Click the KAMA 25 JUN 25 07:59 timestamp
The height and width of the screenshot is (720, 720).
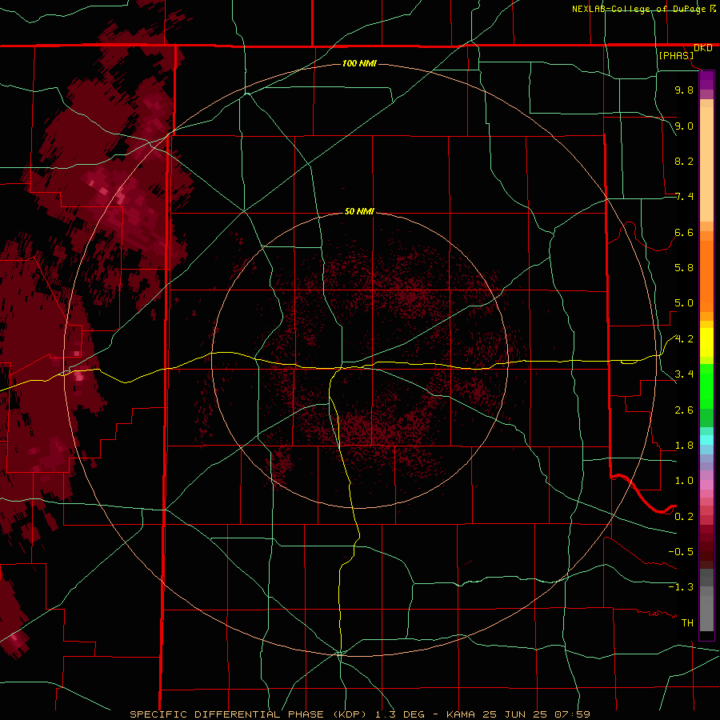518,714
